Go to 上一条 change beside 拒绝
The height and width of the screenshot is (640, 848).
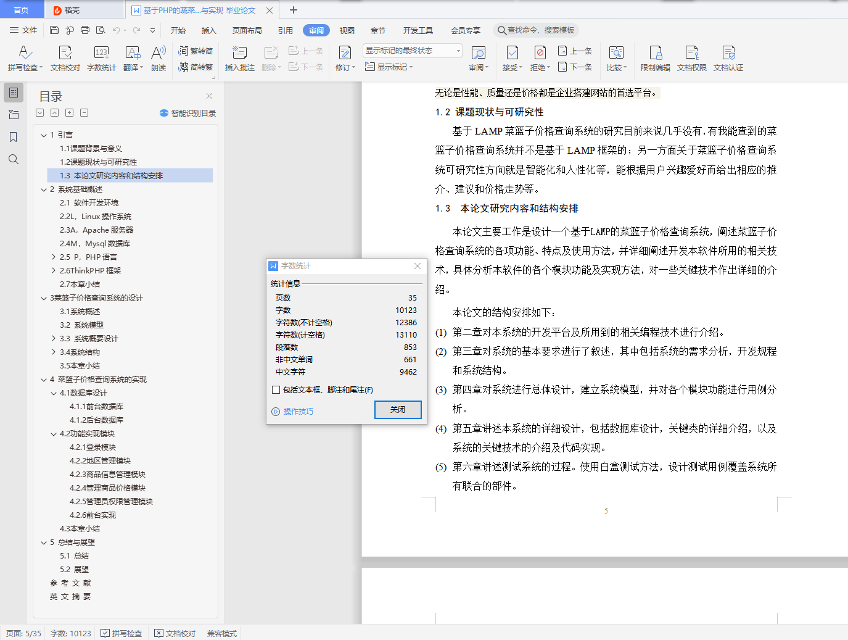(x=575, y=51)
